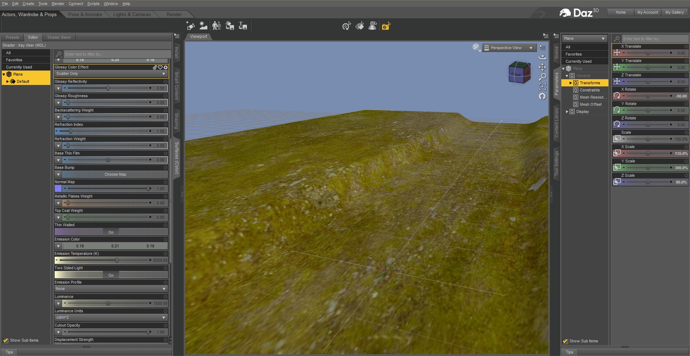
Task: Select the Universal manipulator tool
Action: [x=346, y=26]
